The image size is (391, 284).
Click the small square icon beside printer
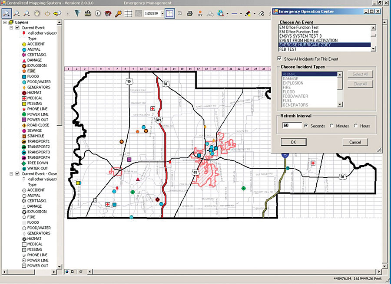180,13
